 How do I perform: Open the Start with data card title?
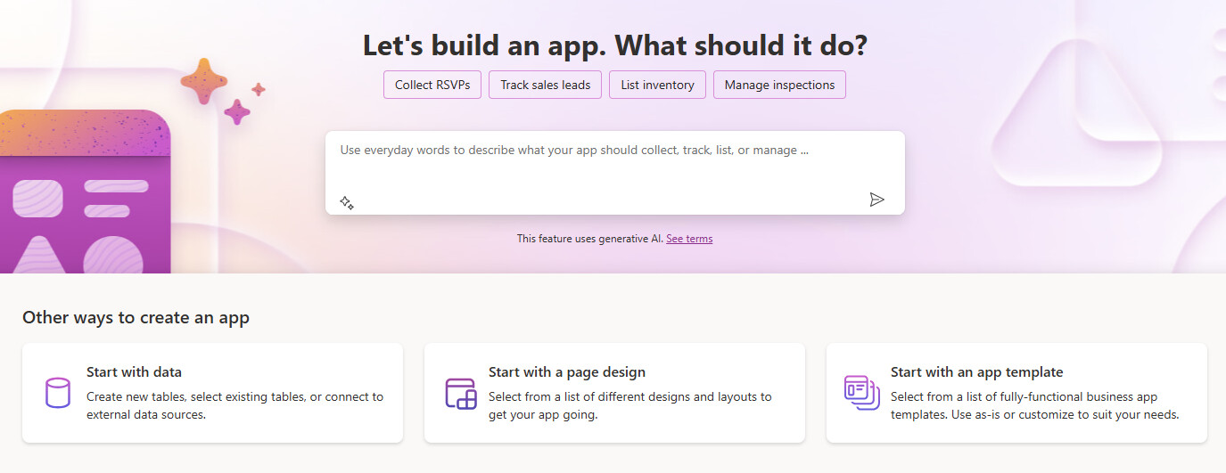(x=134, y=372)
